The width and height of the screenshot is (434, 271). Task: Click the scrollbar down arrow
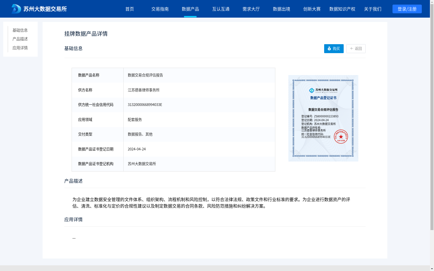[x=432, y=269]
